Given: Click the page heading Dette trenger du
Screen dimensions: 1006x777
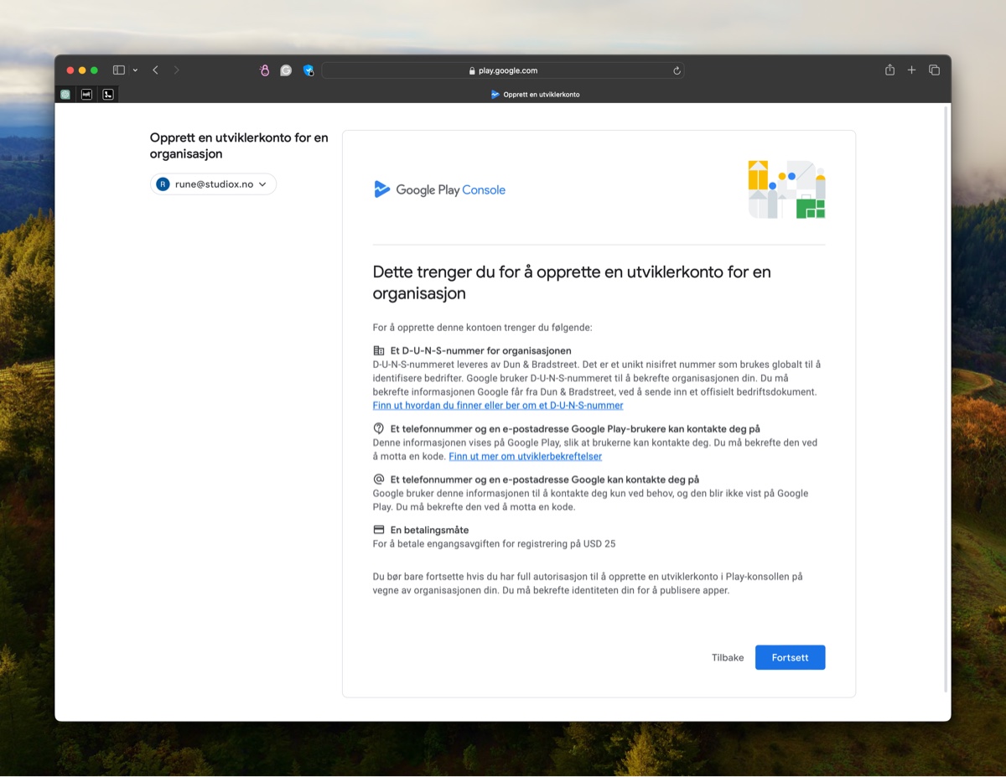Looking at the screenshot, I should click(x=572, y=282).
